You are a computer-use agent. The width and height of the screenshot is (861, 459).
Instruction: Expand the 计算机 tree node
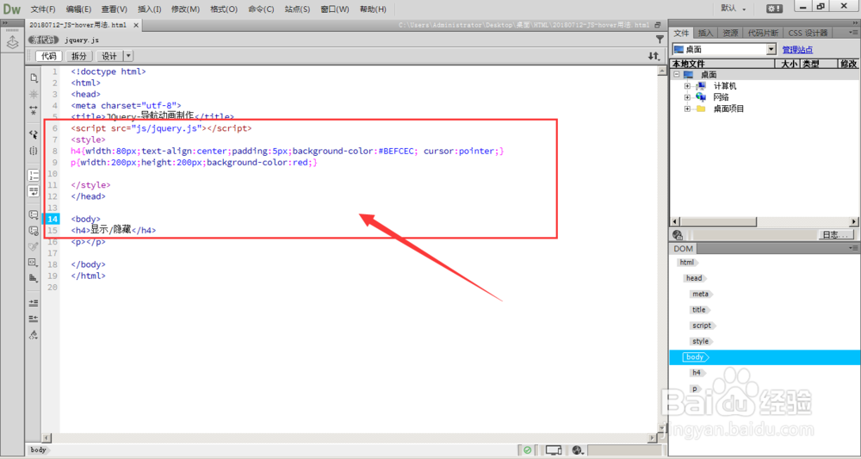click(x=687, y=86)
